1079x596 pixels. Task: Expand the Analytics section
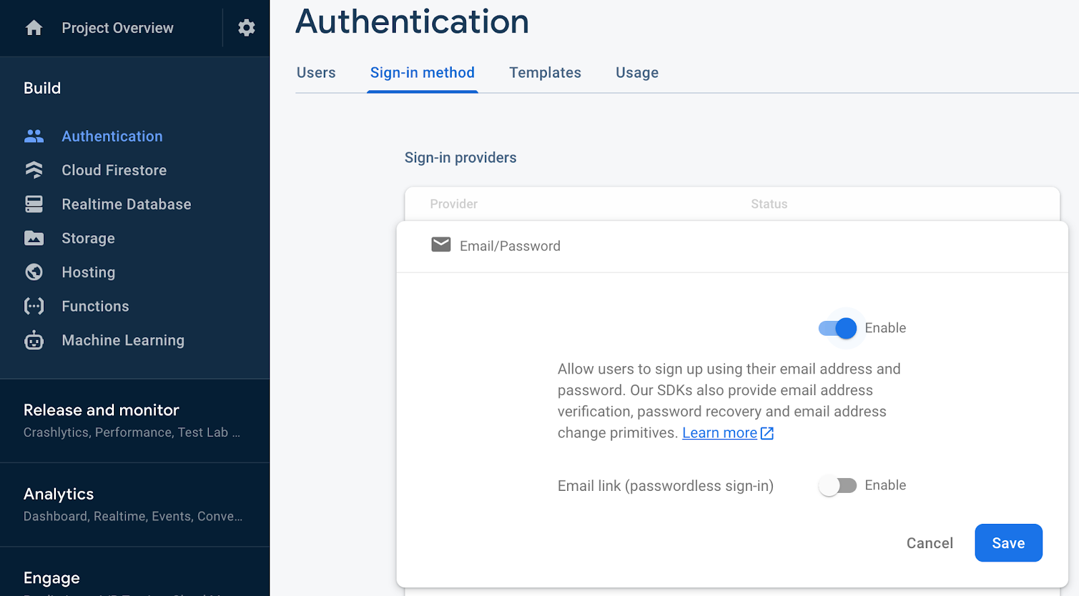point(58,494)
